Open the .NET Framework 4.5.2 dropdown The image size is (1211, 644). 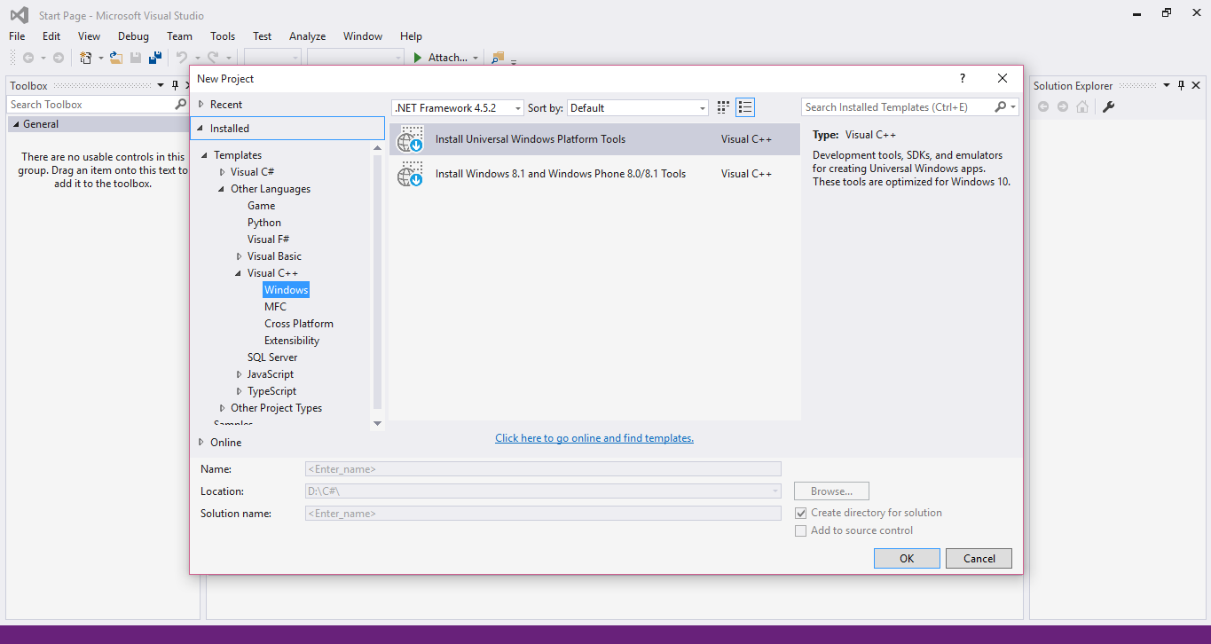click(x=517, y=108)
